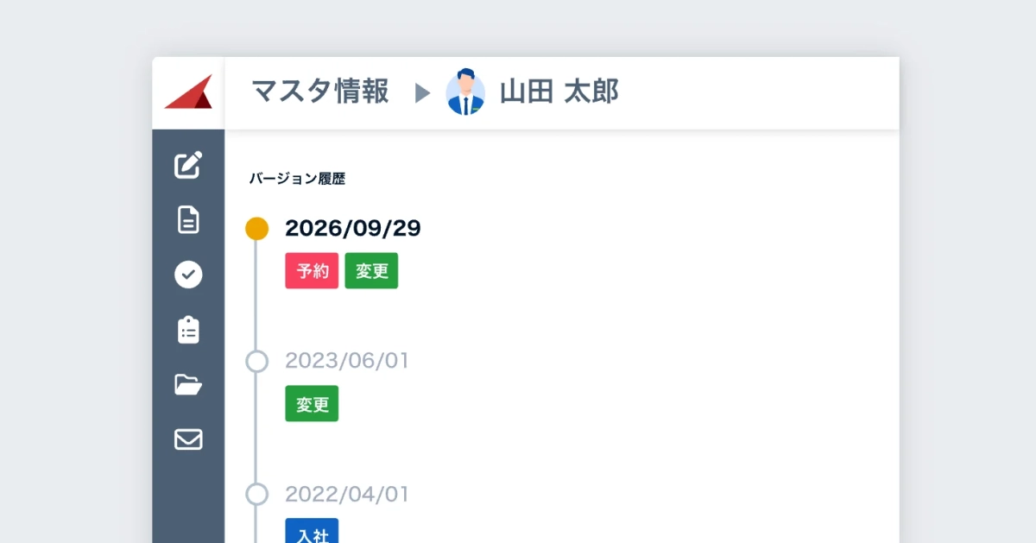Go to マスタ情報 breadcrumb
This screenshot has height=543, width=1036.
[x=320, y=92]
